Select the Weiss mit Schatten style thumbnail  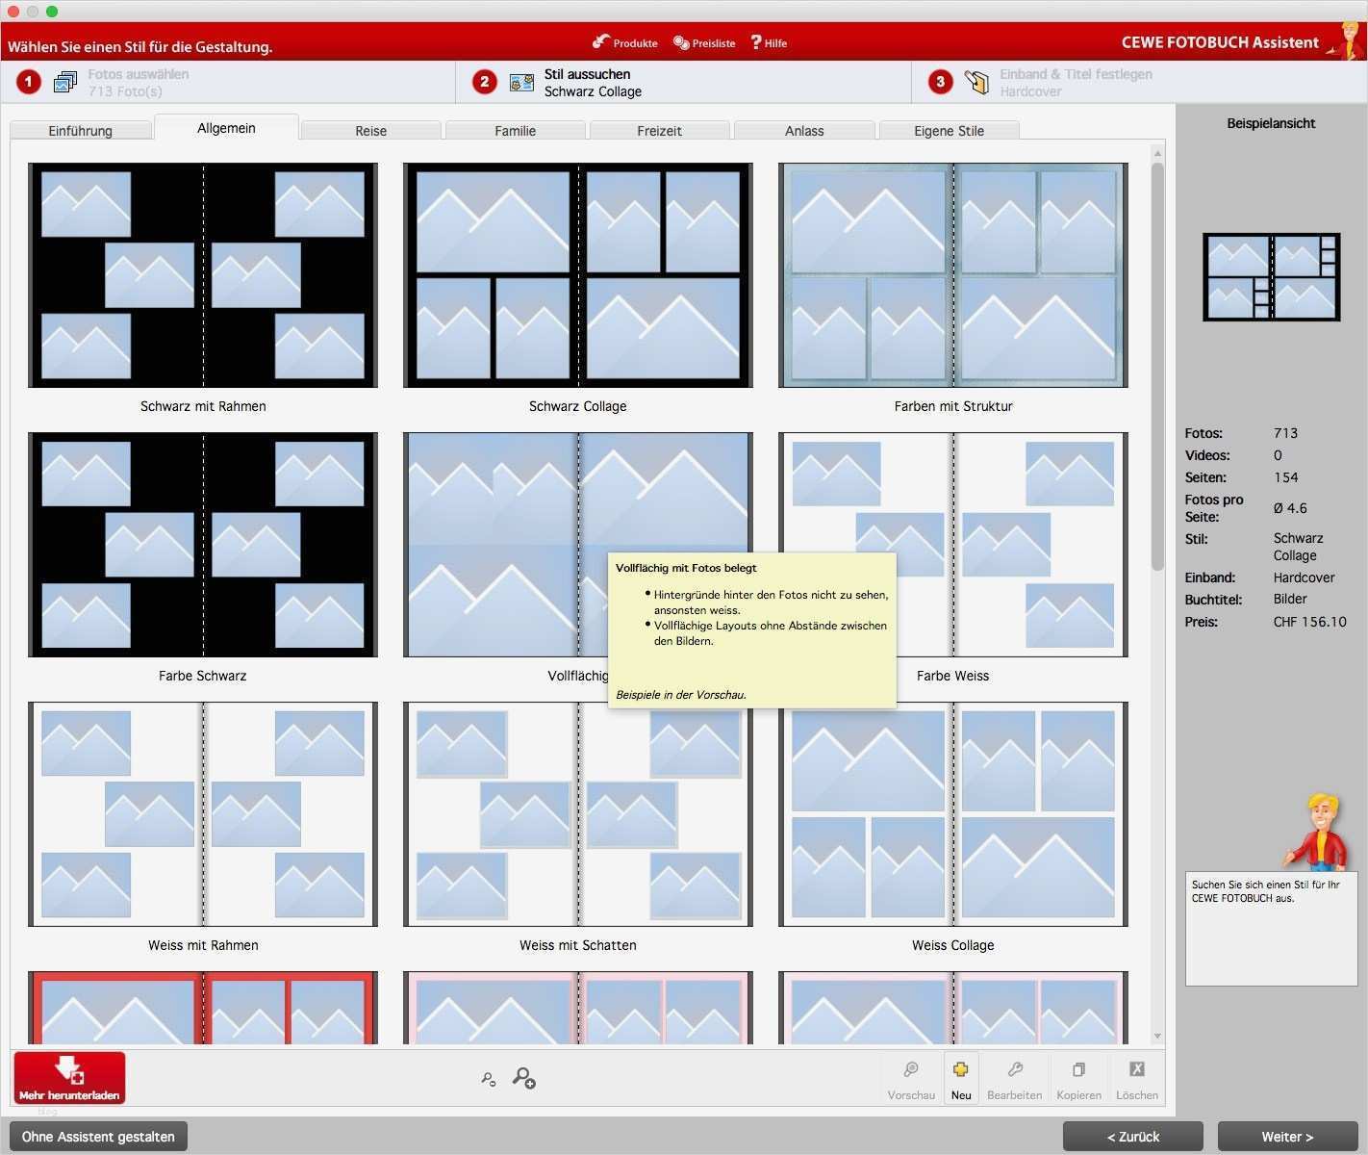578,814
